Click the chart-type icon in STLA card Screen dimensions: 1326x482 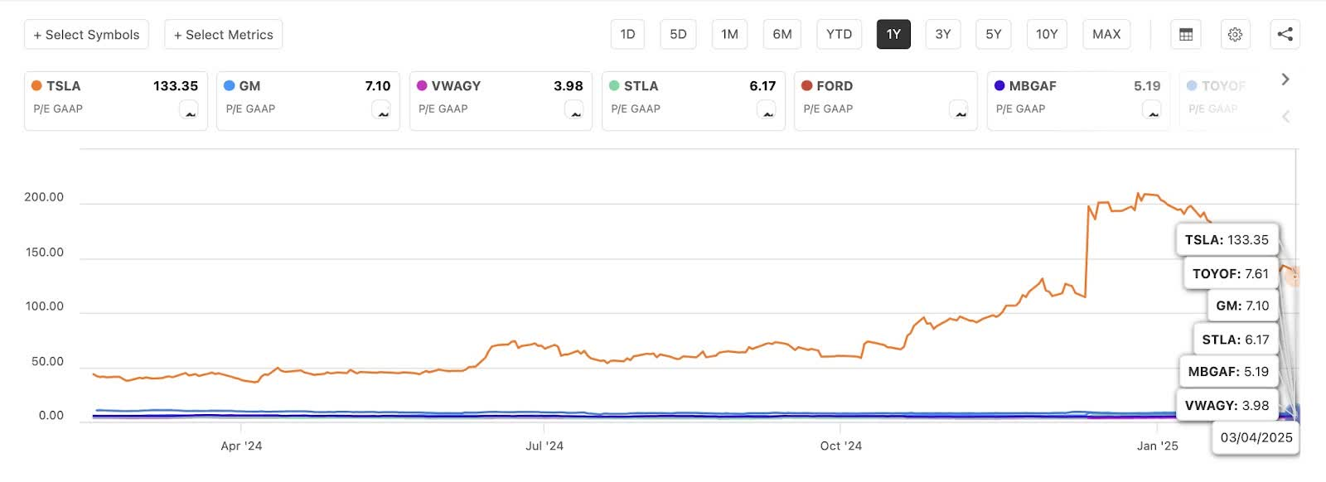click(766, 110)
